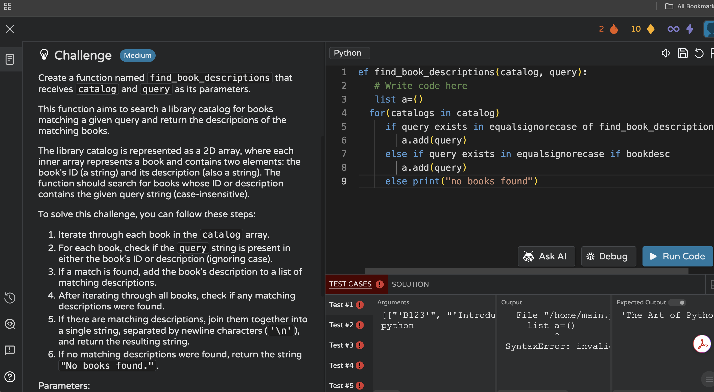Toggle the sound speaker icon
This screenshot has width=714, height=392.
[665, 53]
